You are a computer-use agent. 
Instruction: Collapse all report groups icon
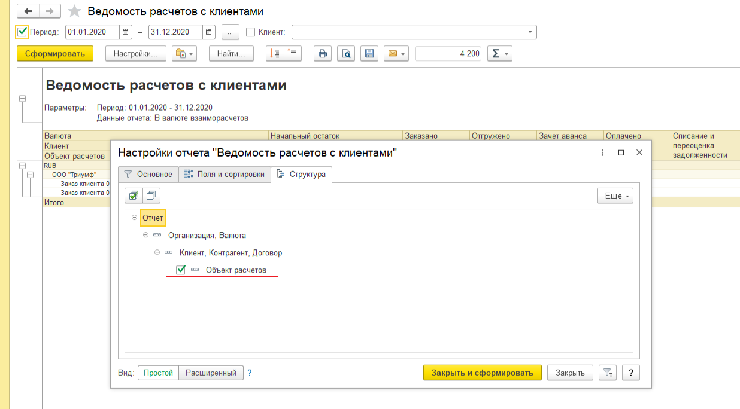(293, 54)
